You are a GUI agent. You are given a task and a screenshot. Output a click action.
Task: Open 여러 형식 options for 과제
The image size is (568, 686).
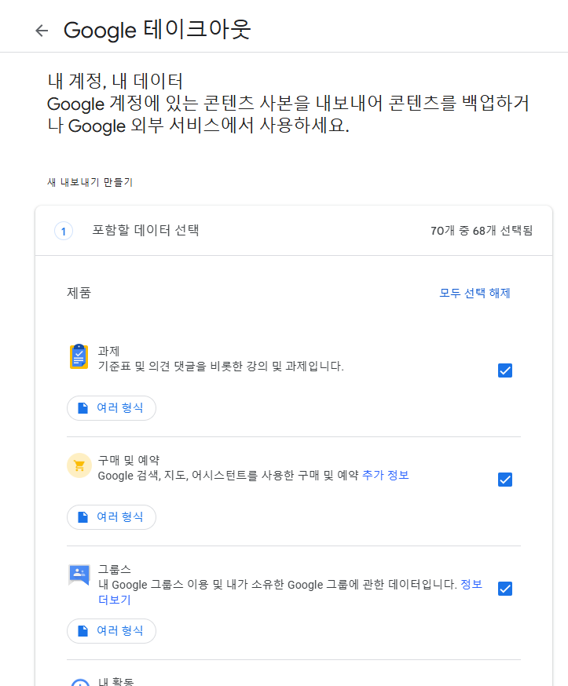click(112, 408)
